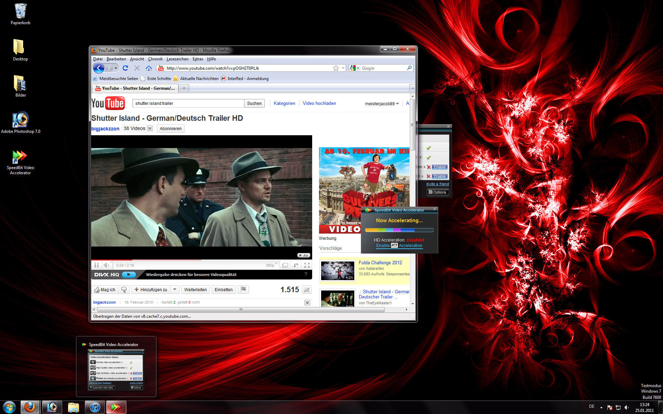The height and width of the screenshot is (414, 663).
Task: Click the DivX HiQ help question mark
Action: (x=306, y=274)
